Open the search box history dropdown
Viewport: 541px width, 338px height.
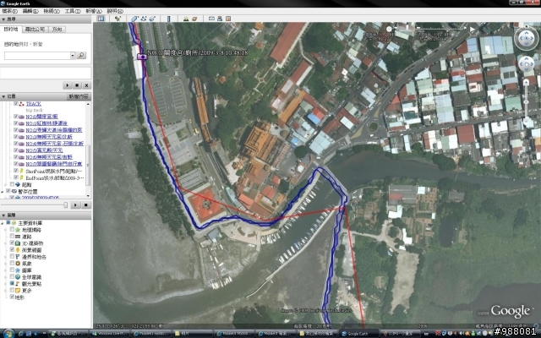(x=73, y=55)
